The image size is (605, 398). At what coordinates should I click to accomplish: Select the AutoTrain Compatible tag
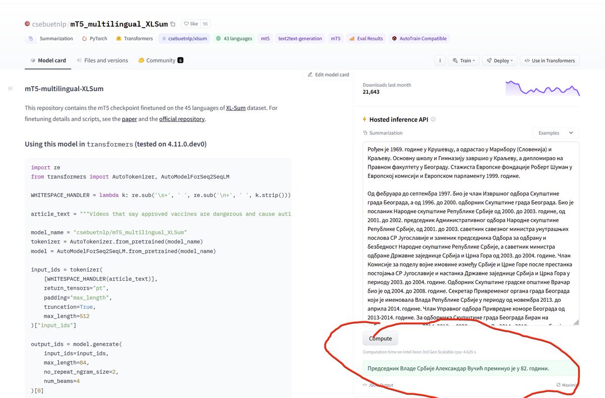pos(419,38)
